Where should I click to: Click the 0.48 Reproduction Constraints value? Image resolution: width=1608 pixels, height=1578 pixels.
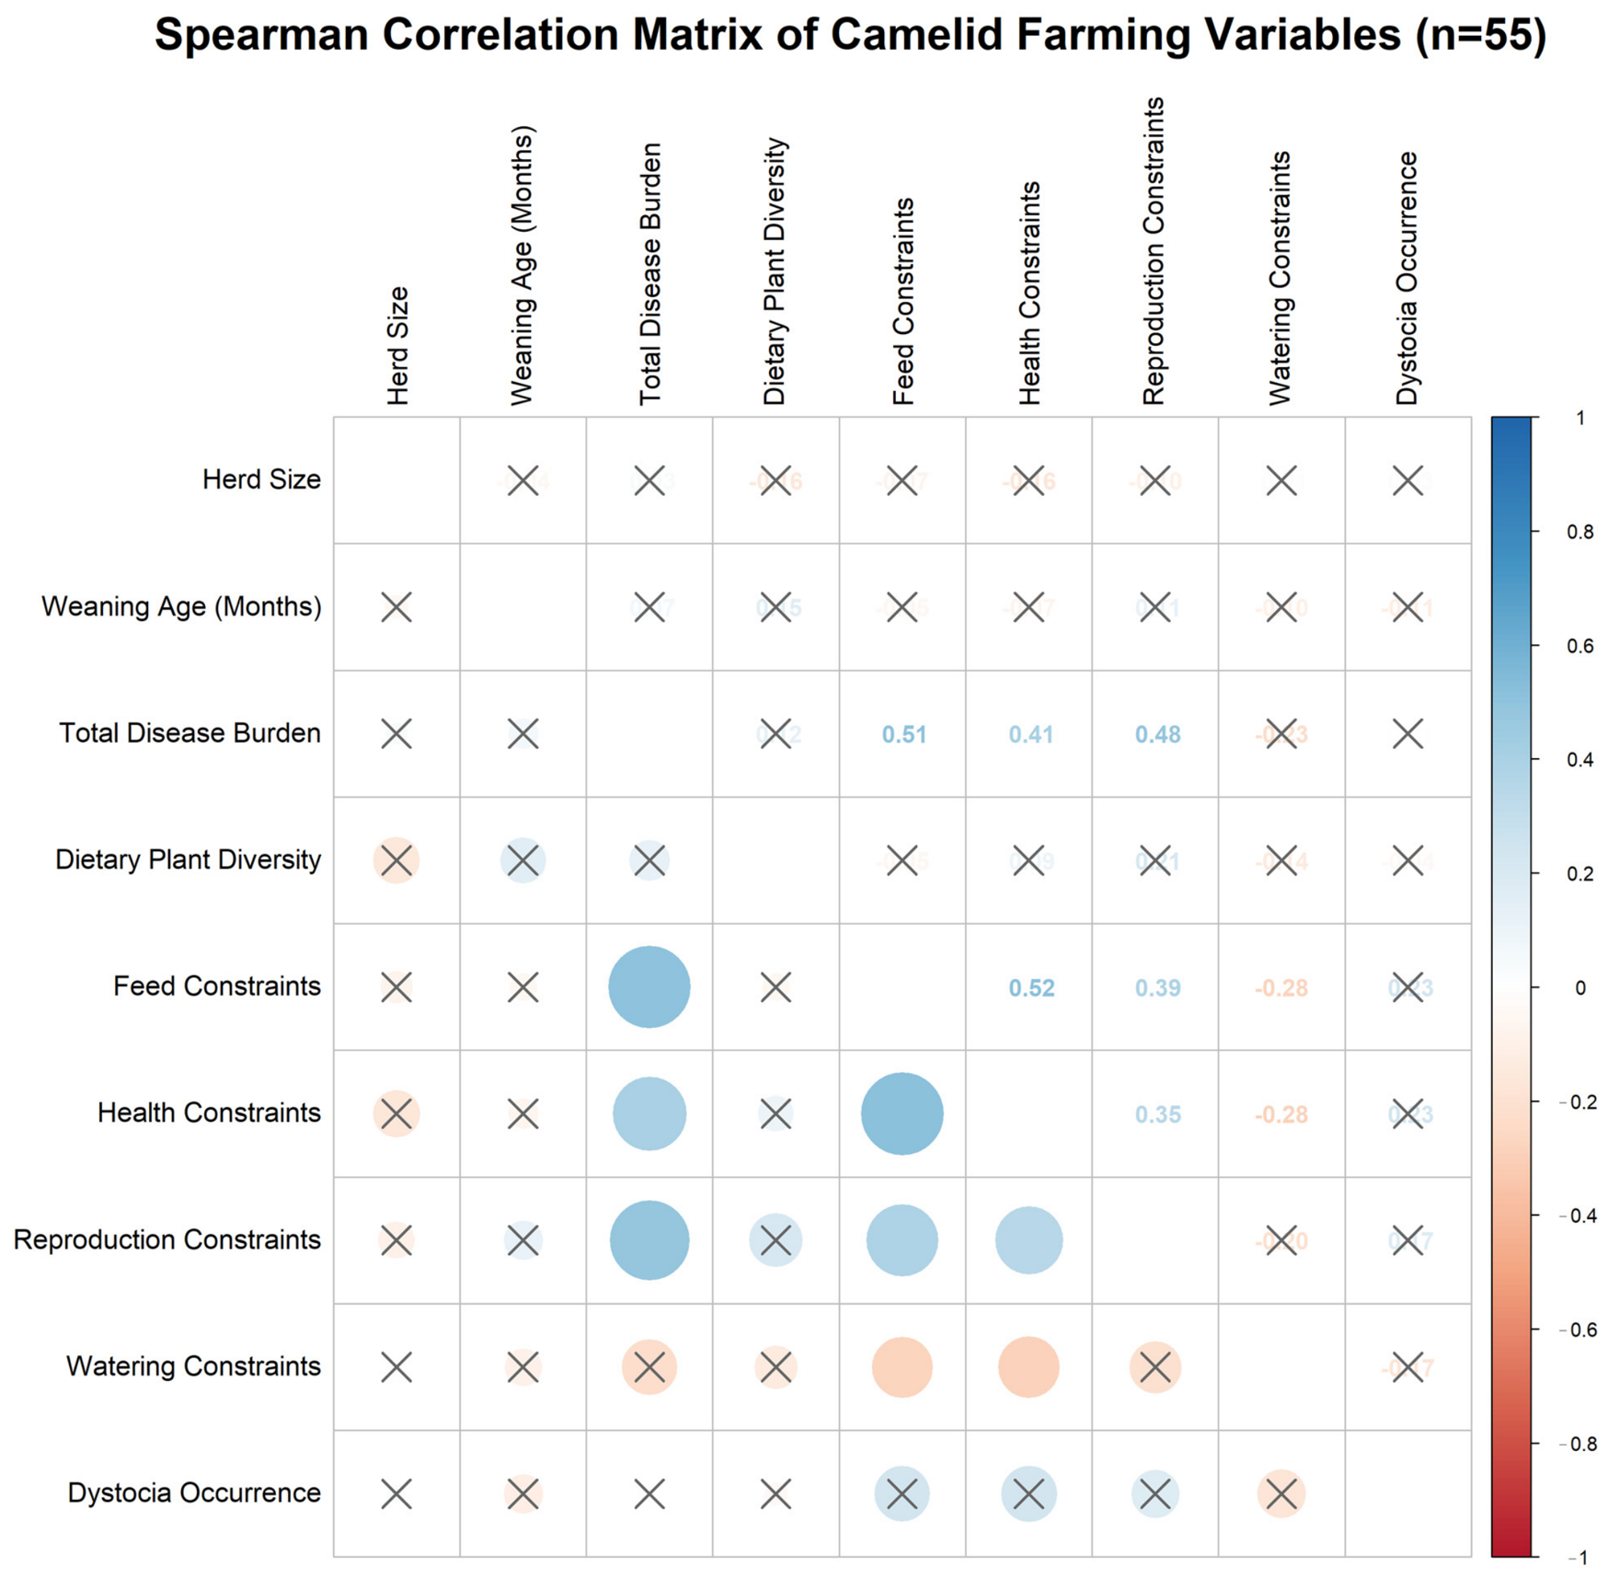point(1157,734)
